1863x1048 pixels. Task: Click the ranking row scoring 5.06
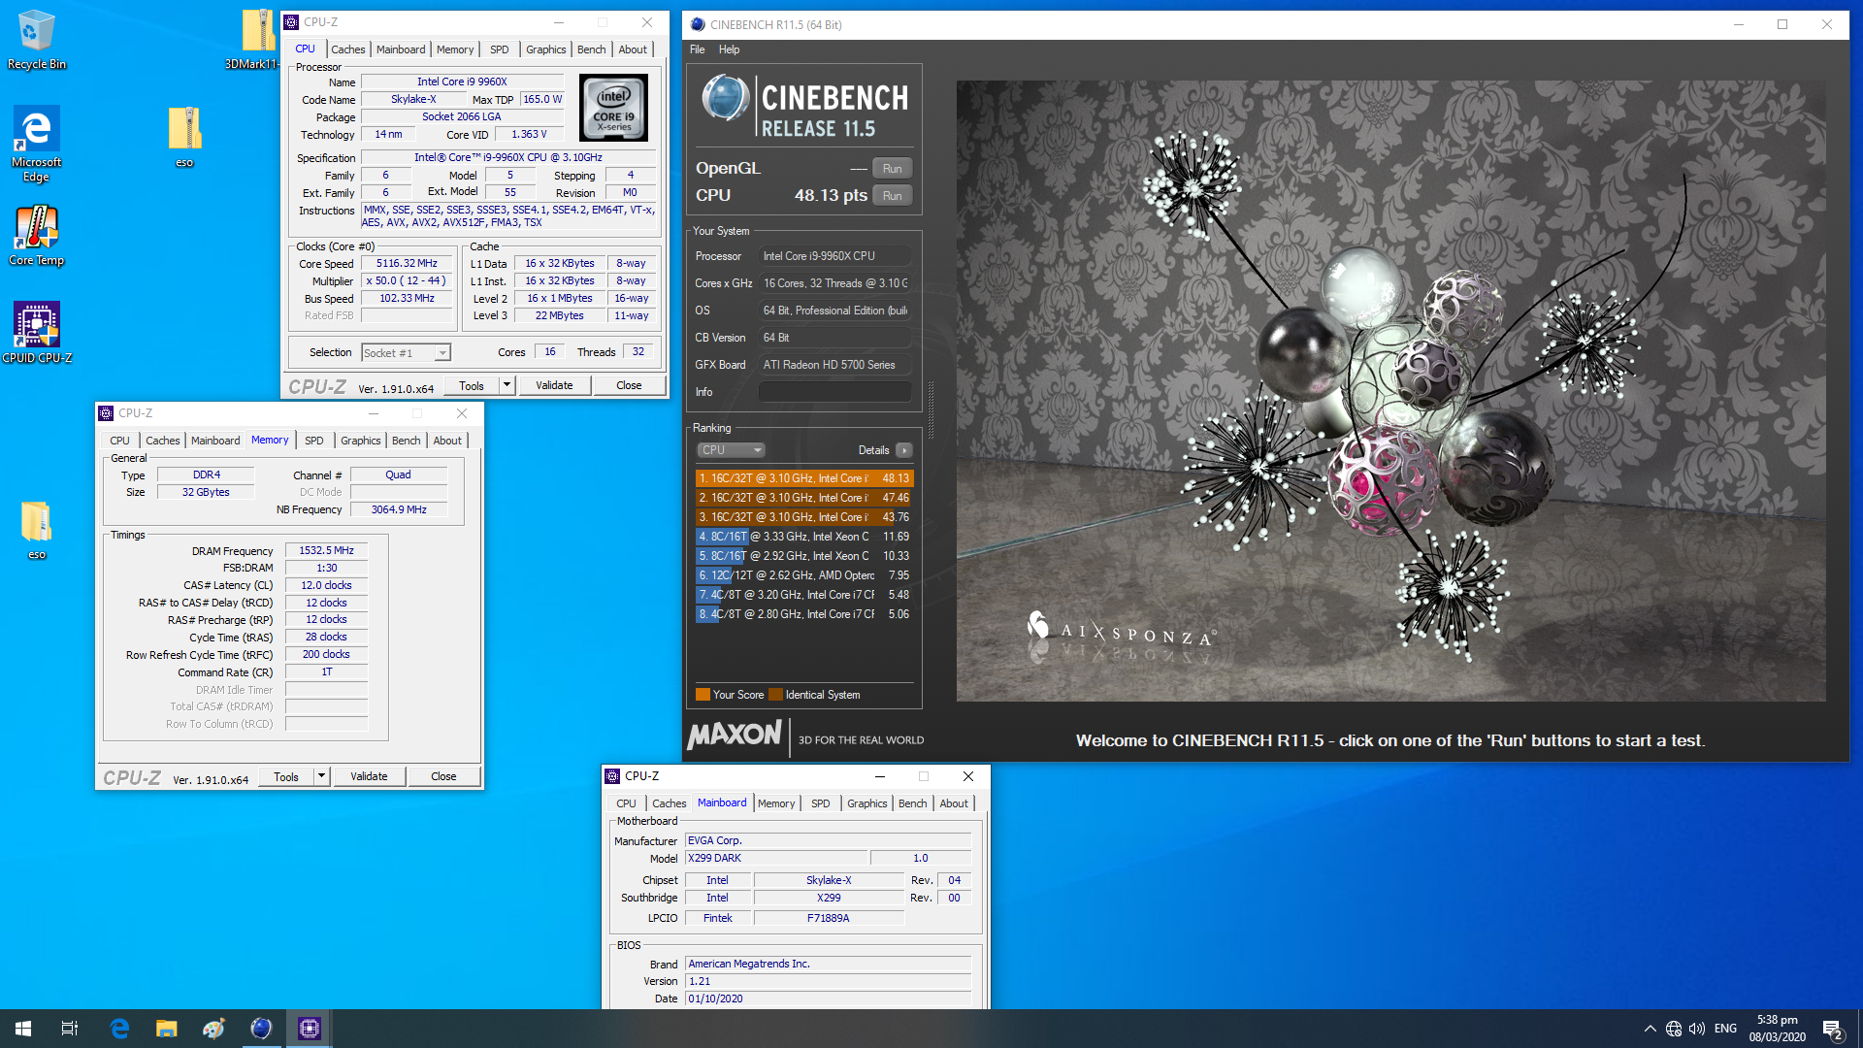click(804, 614)
